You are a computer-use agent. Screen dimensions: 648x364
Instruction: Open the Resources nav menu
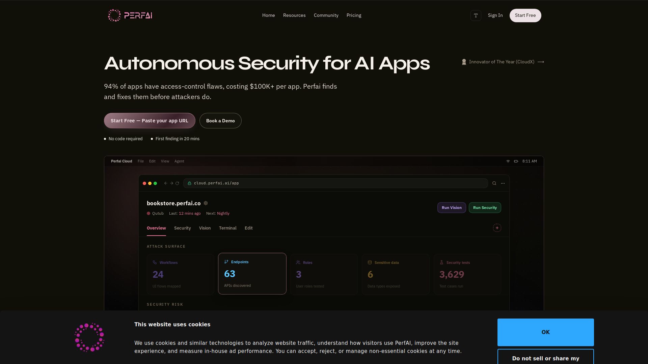pos(294,16)
